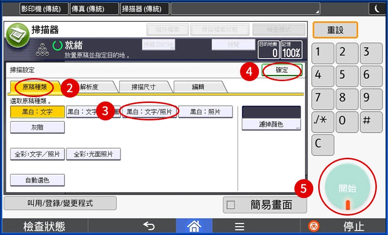This screenshot has height=235, width=388.
Task: Click the dark color preview swatch
Action: pyautogui.click(x=271, y=112)
